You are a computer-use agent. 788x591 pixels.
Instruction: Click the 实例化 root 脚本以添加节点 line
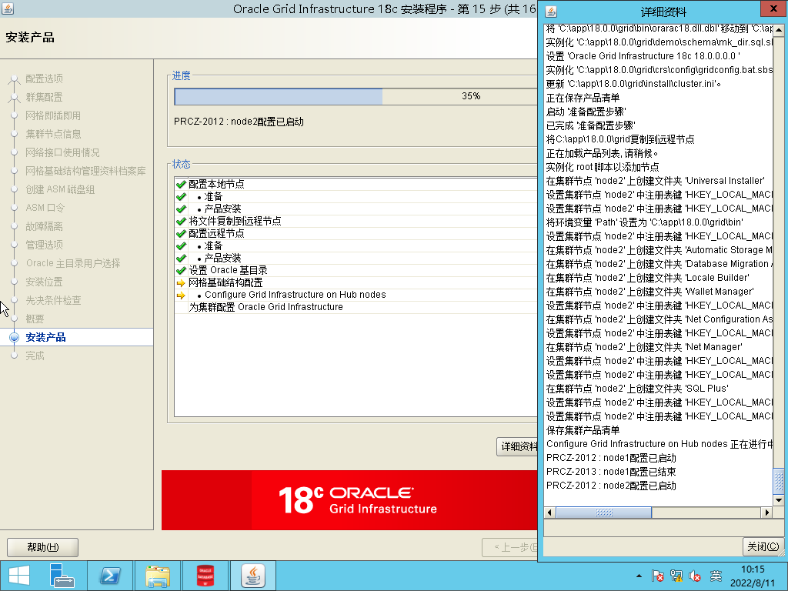(603, 167)
